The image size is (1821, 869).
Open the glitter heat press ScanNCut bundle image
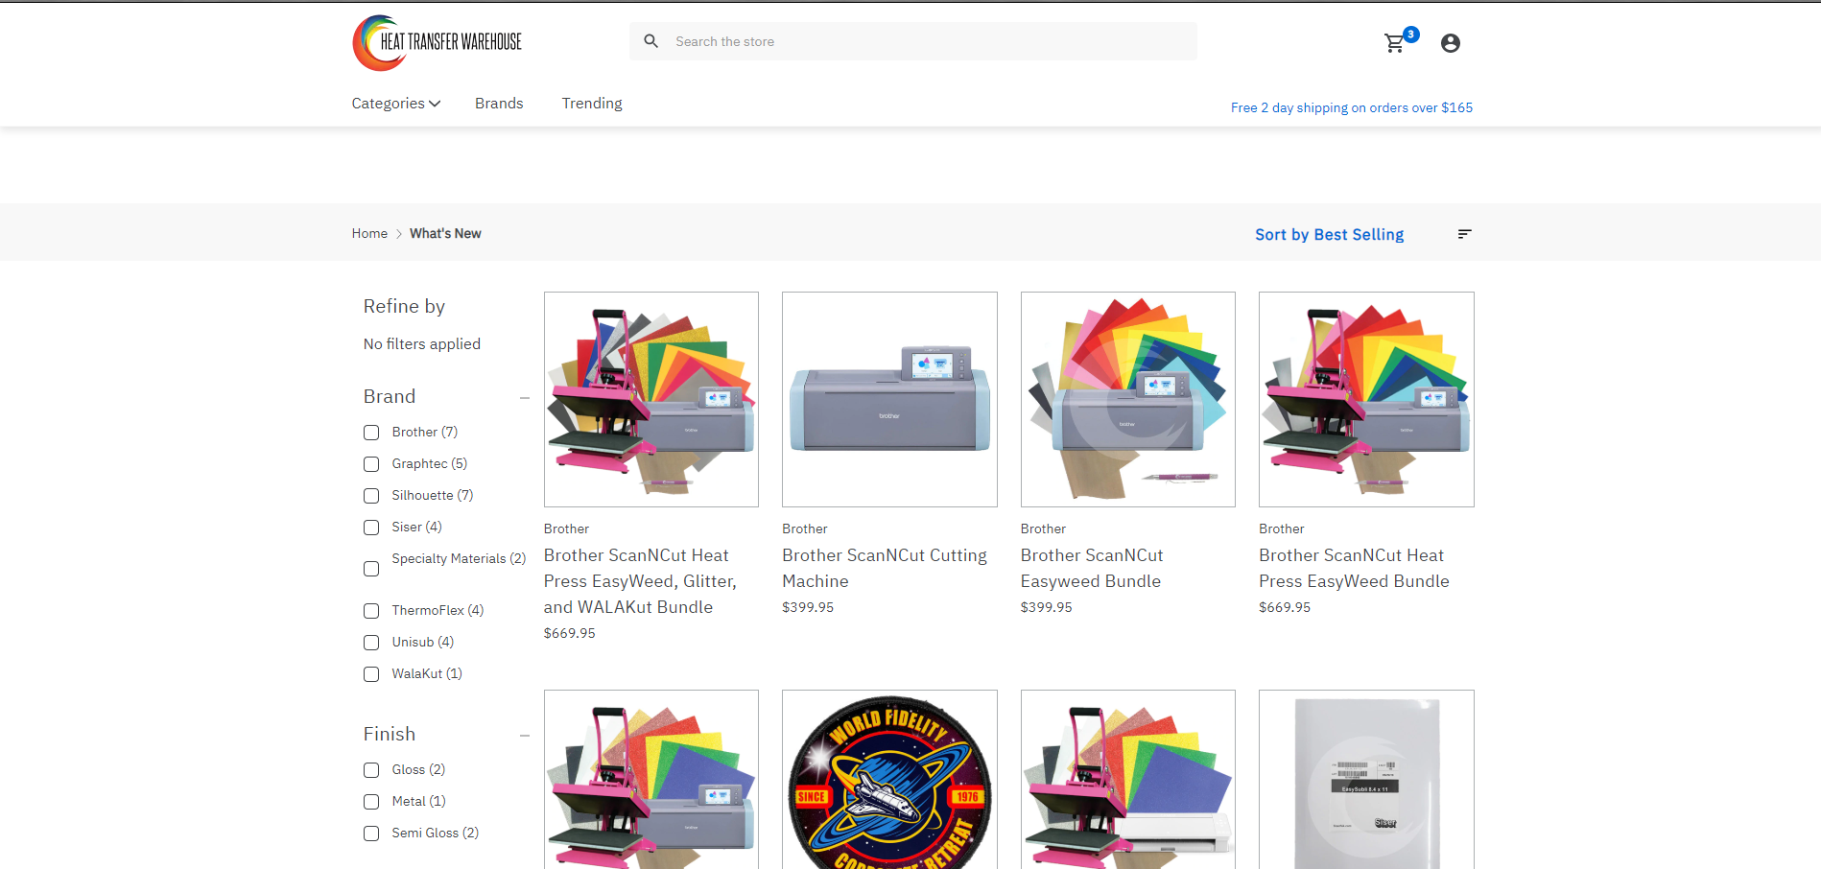[651, 780]
